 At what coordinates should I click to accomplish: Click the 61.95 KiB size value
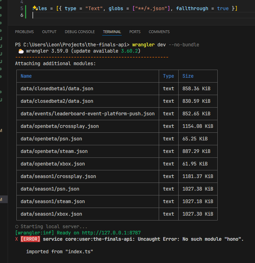[x=195, y=164]
